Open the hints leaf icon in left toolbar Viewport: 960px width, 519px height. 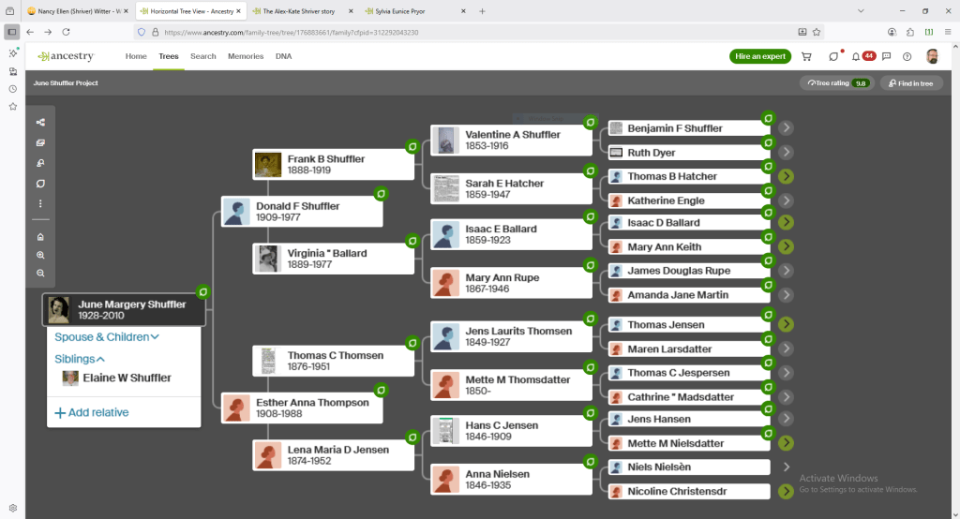40,184
